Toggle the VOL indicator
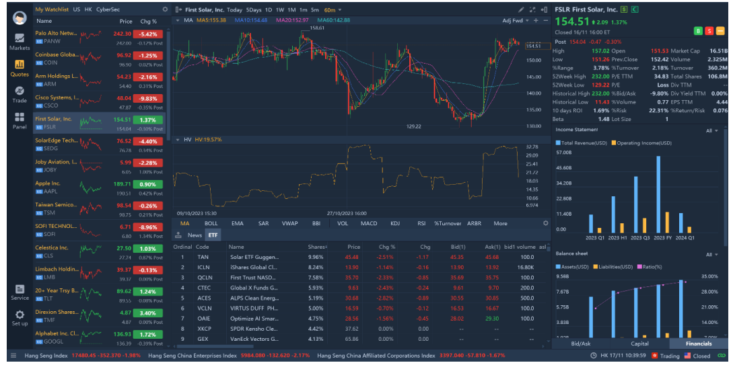Viewport: 733px width, 367px height. [343, 223]
